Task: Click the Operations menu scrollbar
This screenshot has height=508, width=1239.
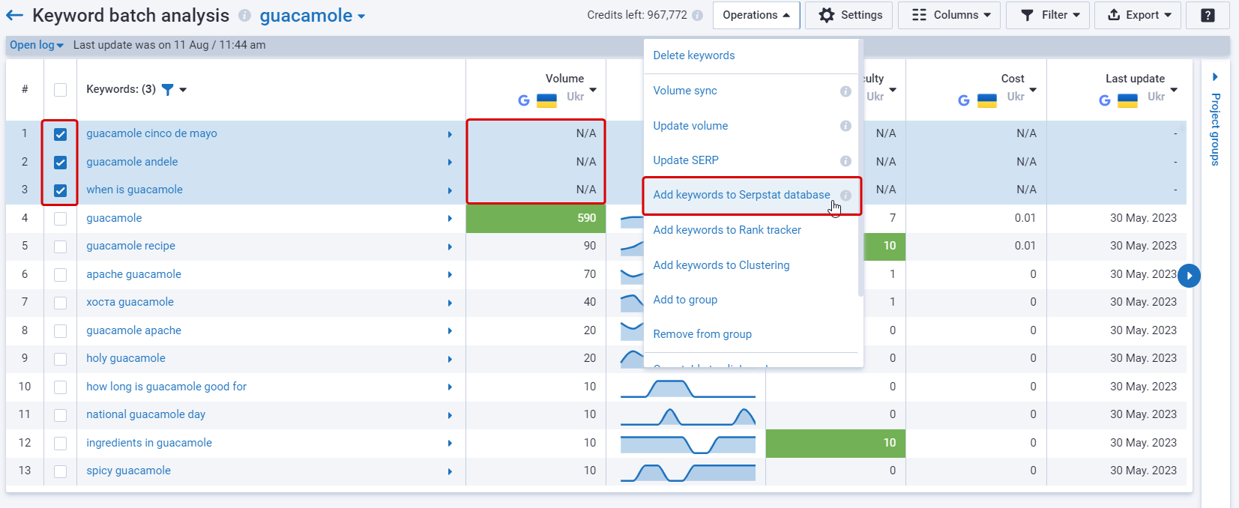Action: [860, 169]
